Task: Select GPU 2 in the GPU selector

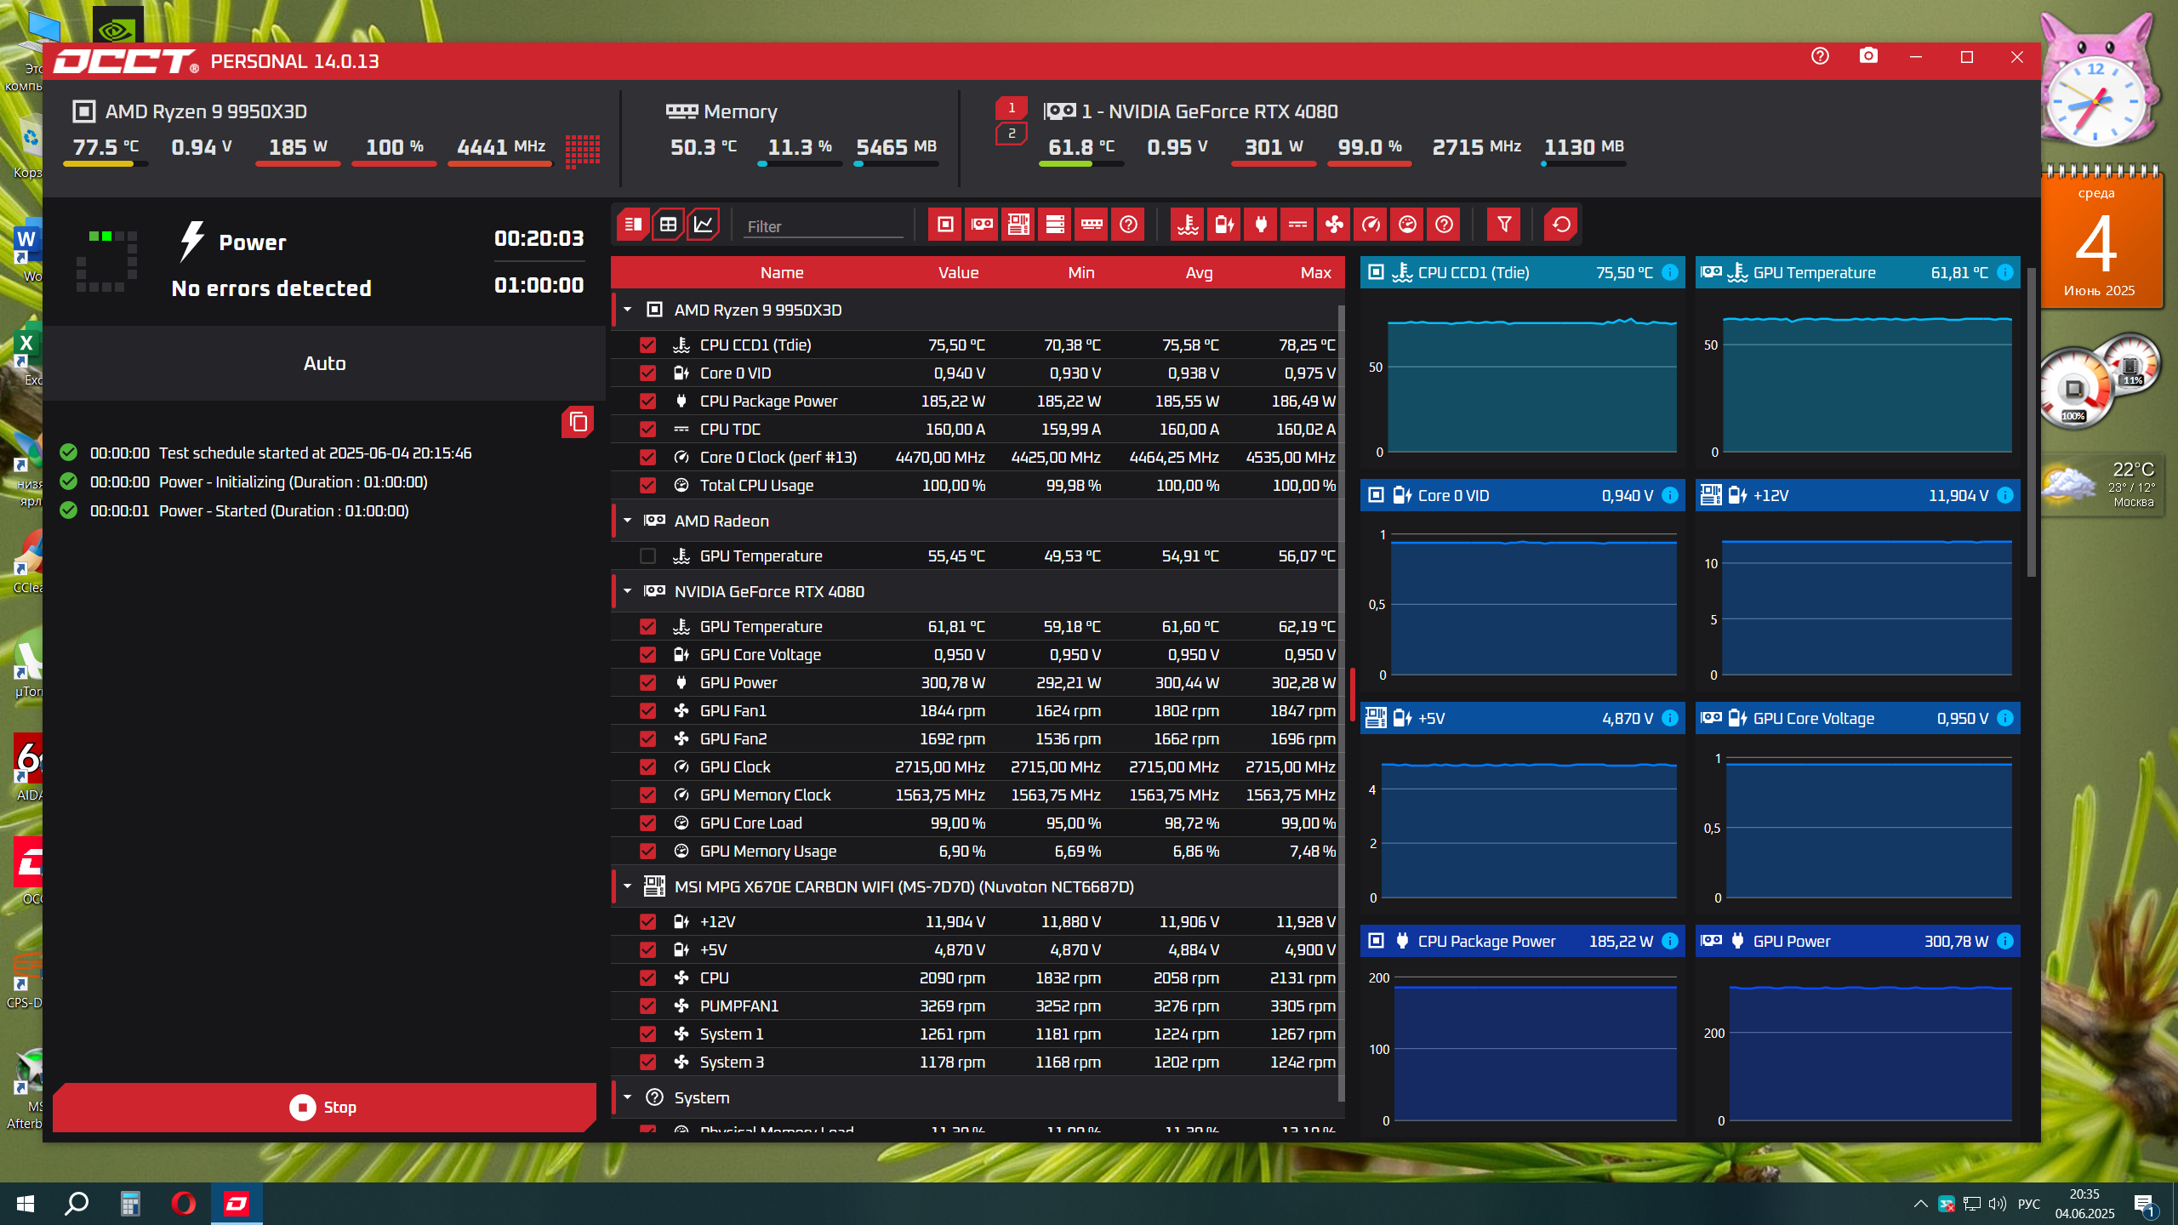Action: (x=1012, y=134)
